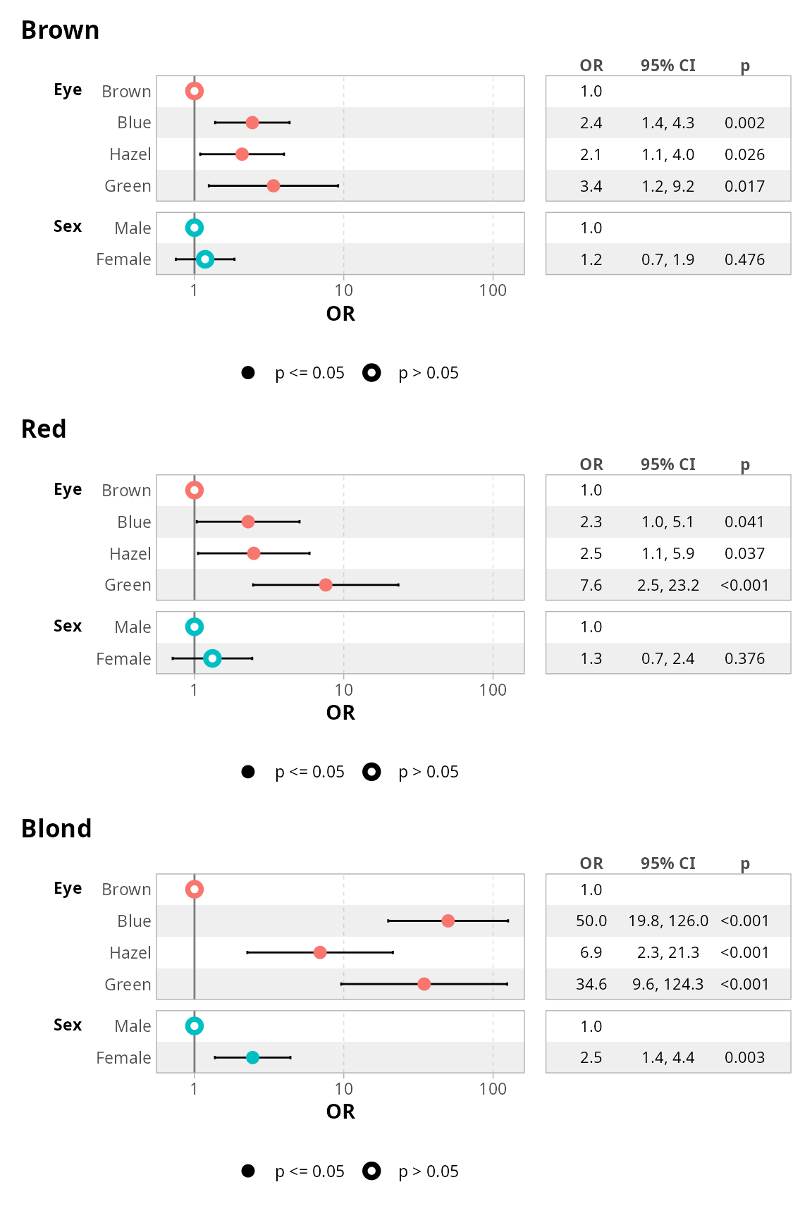
Task: Click the Blue eye marker in Blond plot
Action: pos(448,921)
